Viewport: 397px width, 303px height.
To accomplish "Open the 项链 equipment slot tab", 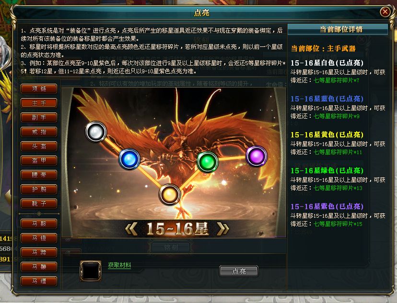I will (x=39, y=89).
